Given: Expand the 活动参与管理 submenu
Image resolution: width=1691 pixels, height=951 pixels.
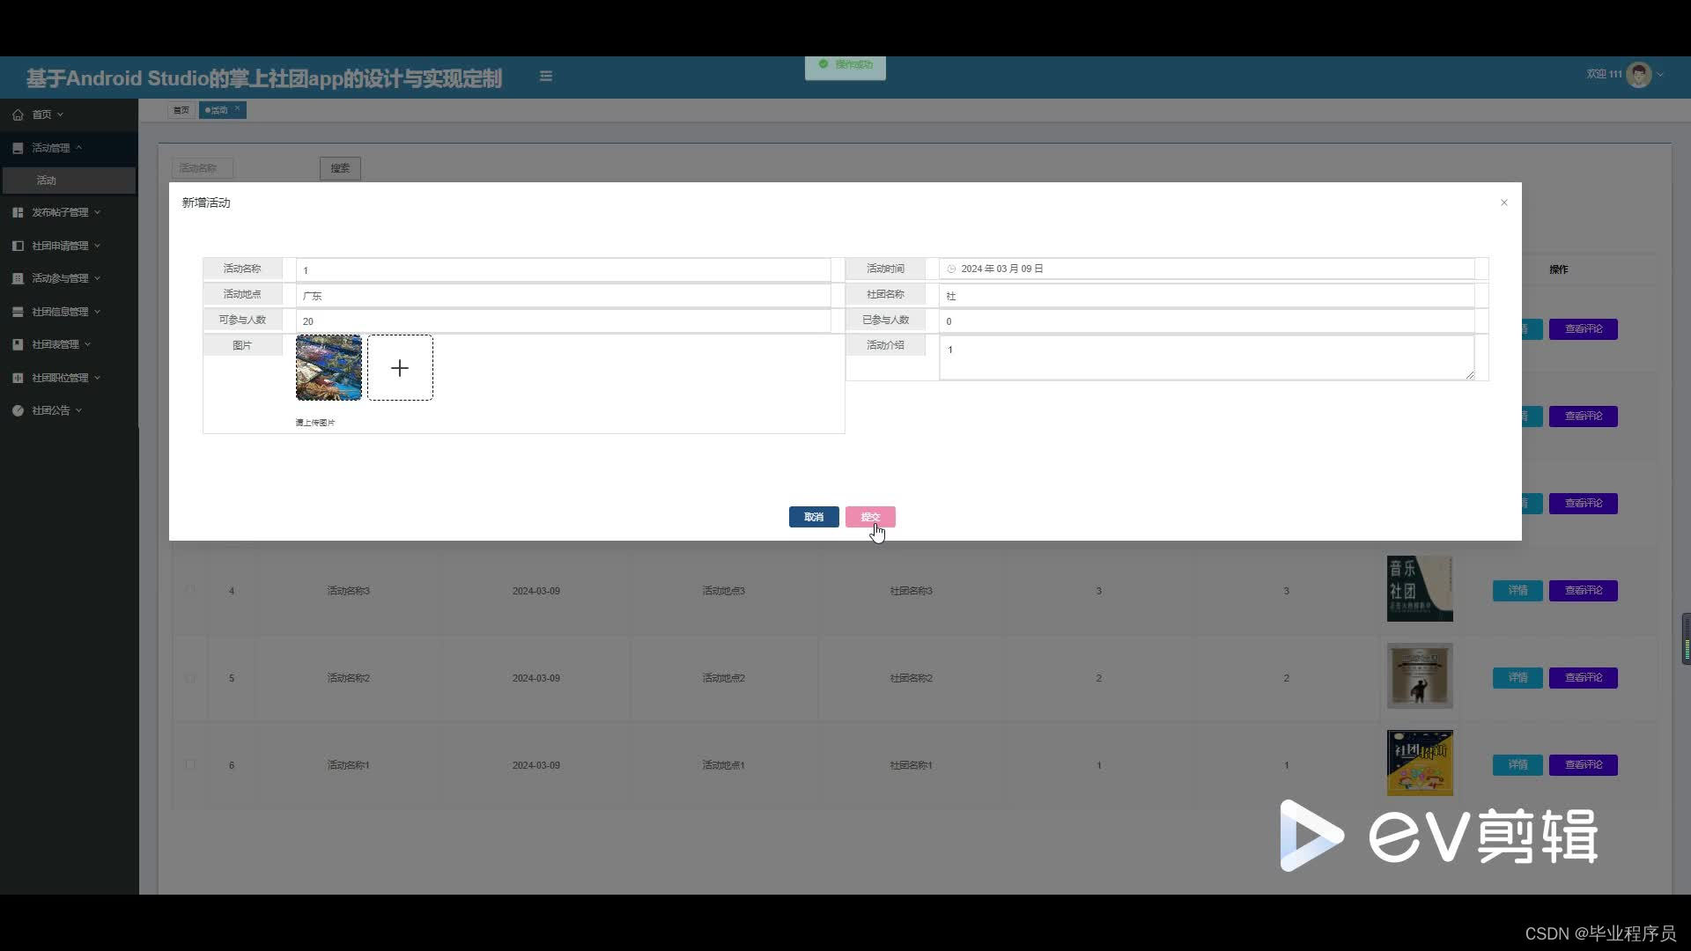Looking at the screenshot, I should (60, 278).
